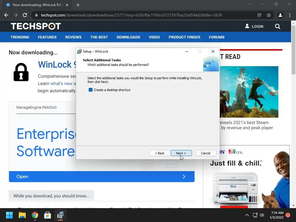Click the browser forward arrow
The height and width of the screenshot is (222, 296).
tap(16, 15)
